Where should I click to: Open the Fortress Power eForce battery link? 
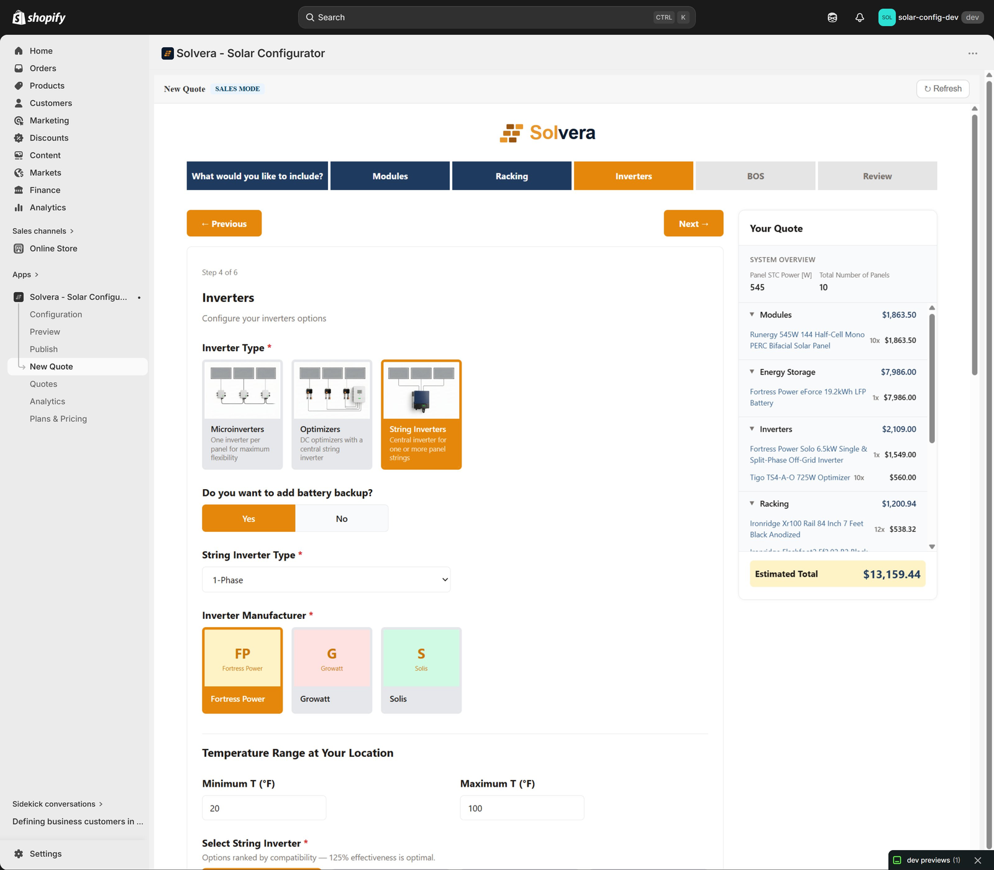[x=808, y=397]
